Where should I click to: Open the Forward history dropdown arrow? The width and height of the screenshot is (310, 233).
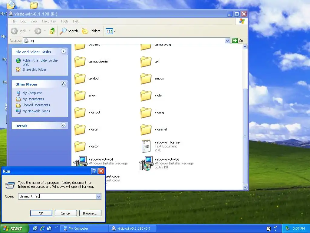pyautogui.click(x=45, y=31)
